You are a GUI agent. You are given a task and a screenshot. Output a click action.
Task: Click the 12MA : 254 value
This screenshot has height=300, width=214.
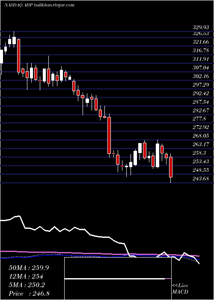tap(26, 276)
